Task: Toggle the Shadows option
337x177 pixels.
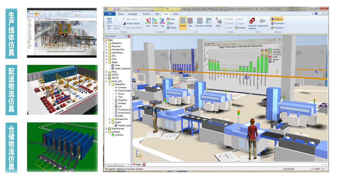Action: tap(277, 19)
